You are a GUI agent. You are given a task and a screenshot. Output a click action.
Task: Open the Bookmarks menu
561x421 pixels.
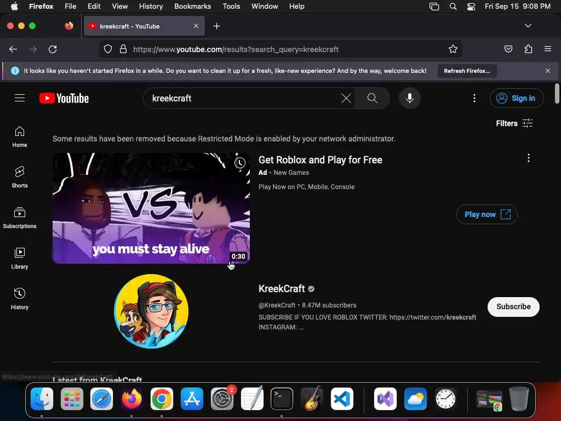[x=192, y=6]
